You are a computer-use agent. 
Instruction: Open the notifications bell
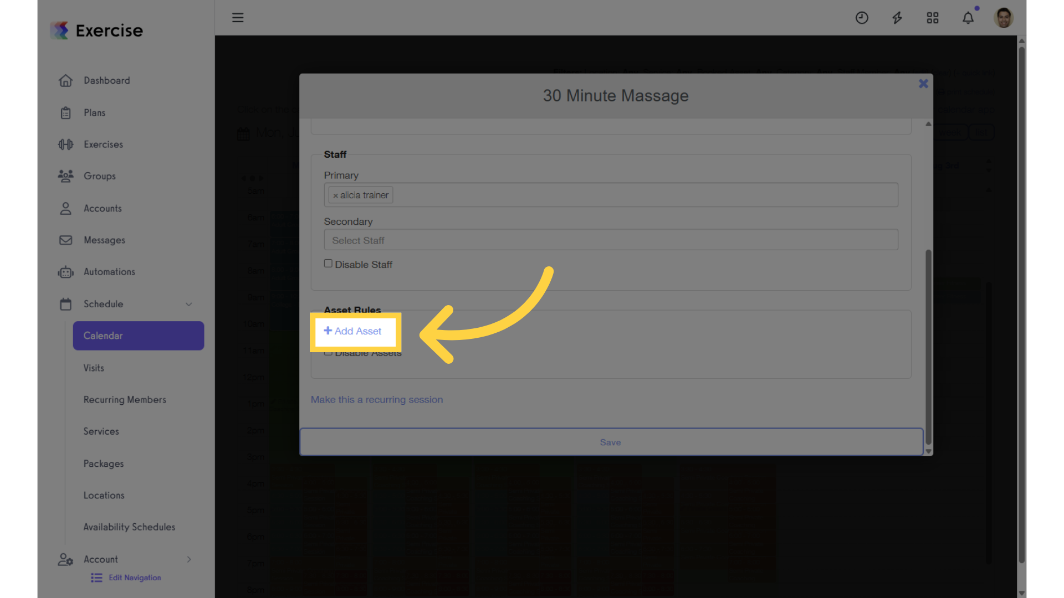pos(968,18)
